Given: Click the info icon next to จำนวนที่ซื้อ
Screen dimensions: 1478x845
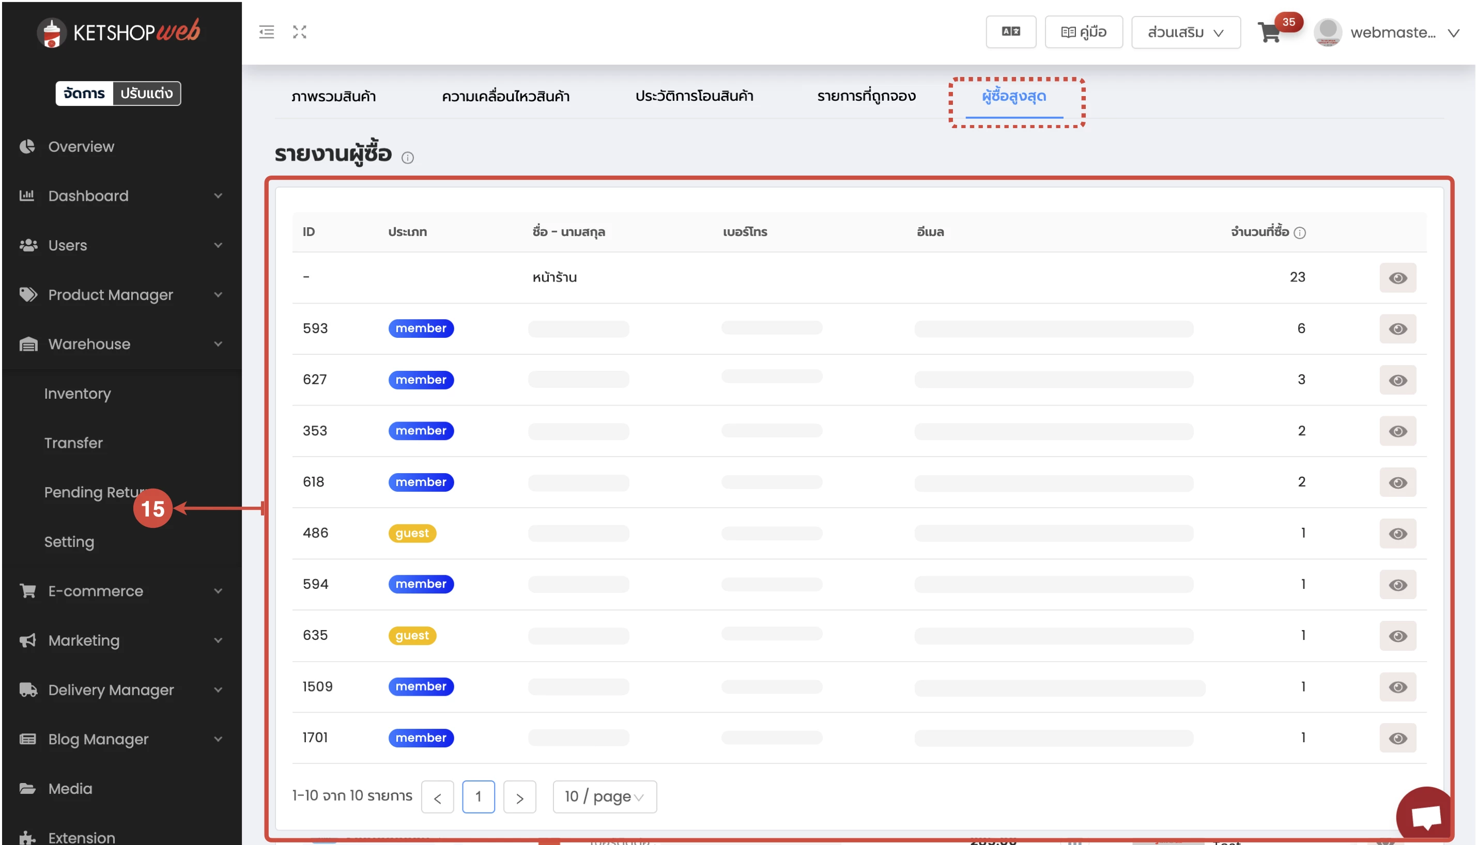Looking at the screenshot, I should click(1300, 233).
